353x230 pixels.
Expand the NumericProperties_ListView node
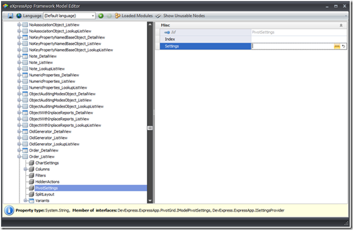point(19,81)
